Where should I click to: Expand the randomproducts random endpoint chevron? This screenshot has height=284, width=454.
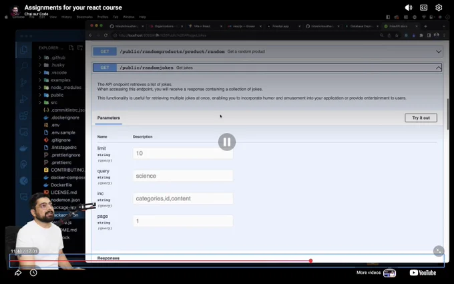click(439, 51)
